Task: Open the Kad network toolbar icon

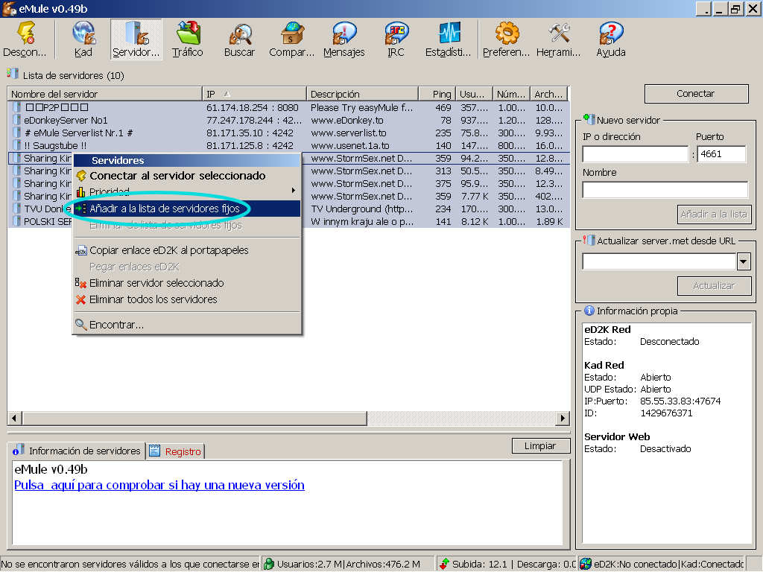Action: [83, 39]
